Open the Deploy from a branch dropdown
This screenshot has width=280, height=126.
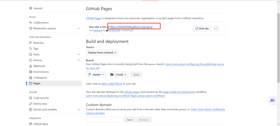pos(102,53)
